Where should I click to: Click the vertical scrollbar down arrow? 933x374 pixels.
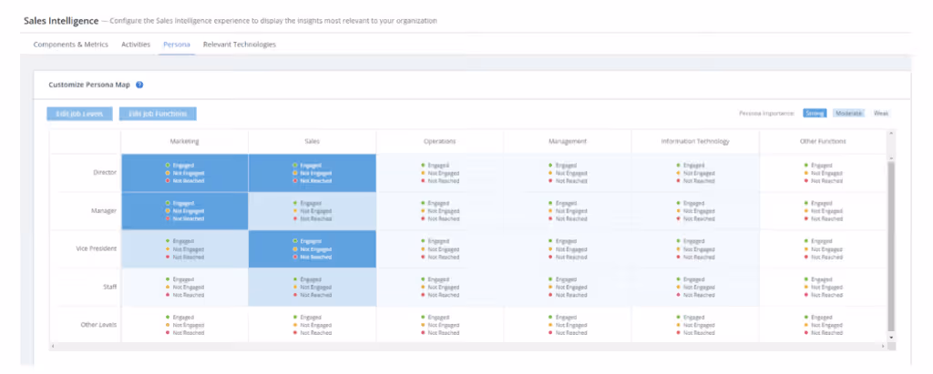(891, 337)
